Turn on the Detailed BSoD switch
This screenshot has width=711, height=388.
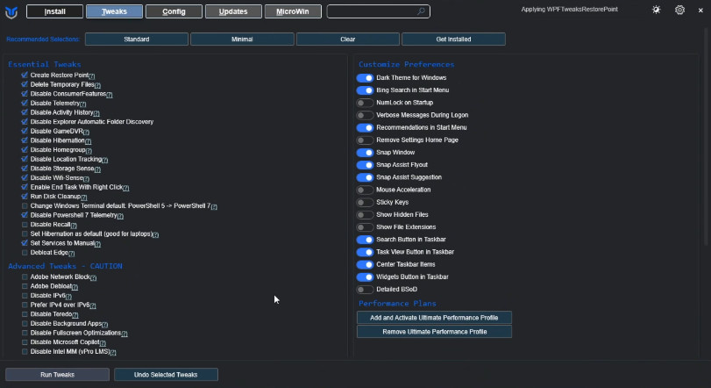point(365,289)
